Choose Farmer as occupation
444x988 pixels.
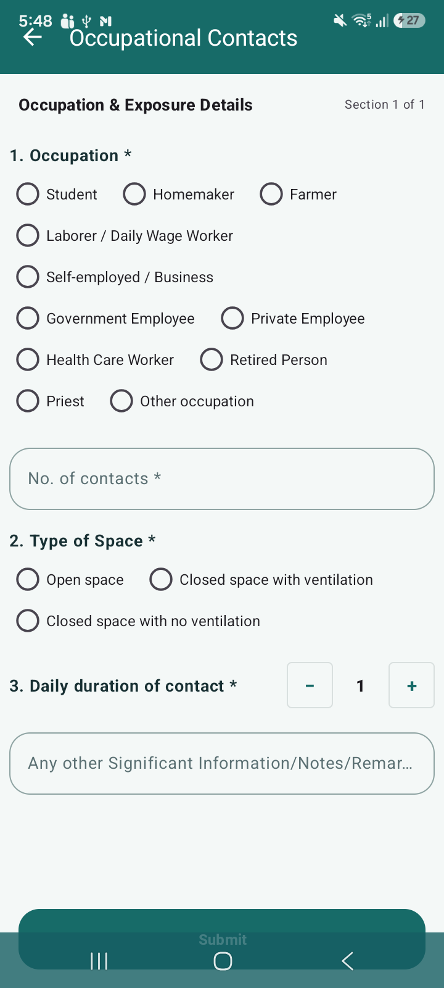click(x=298, y=194)
